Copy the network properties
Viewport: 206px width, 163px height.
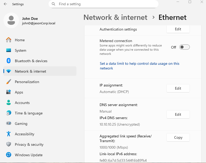click(178, 137)
